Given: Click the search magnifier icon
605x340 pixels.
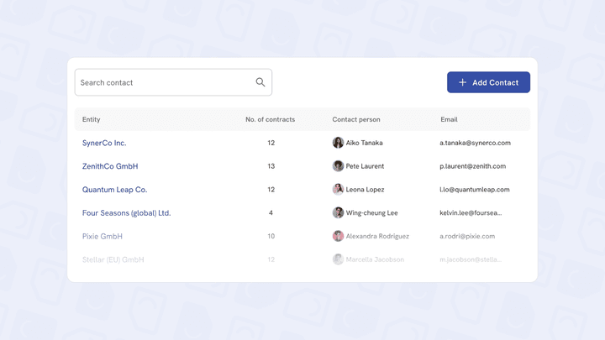Looking at the screenshot, I should pos(260,82).
